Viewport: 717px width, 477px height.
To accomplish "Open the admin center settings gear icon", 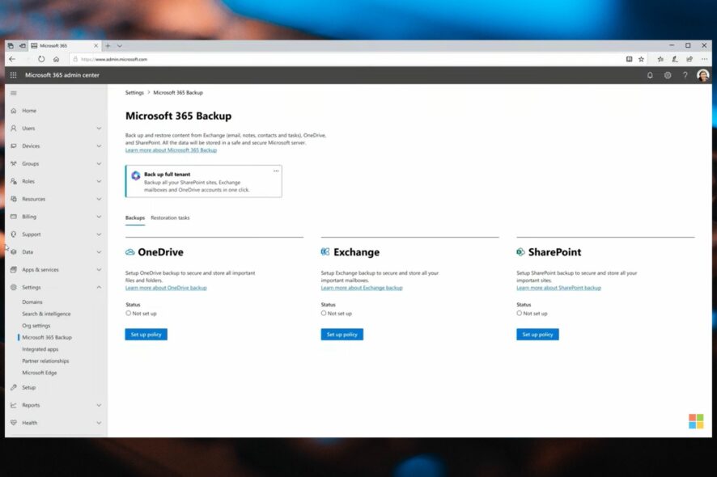I will (x=668, y=74).
